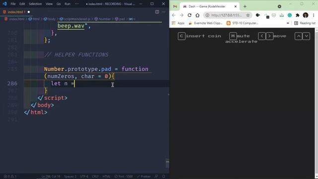This screenshot has width=318, height=179.
Task: Click the closing script tag text
Action: (52, 98)
